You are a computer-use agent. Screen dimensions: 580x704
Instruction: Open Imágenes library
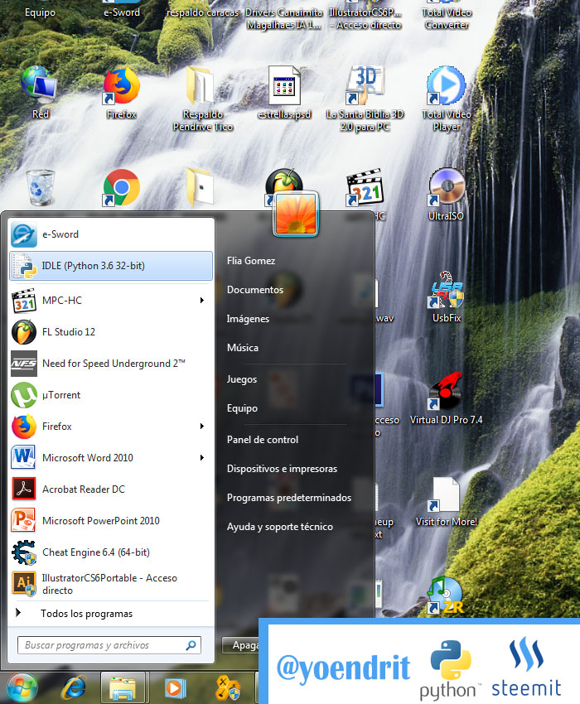(248, 319)
